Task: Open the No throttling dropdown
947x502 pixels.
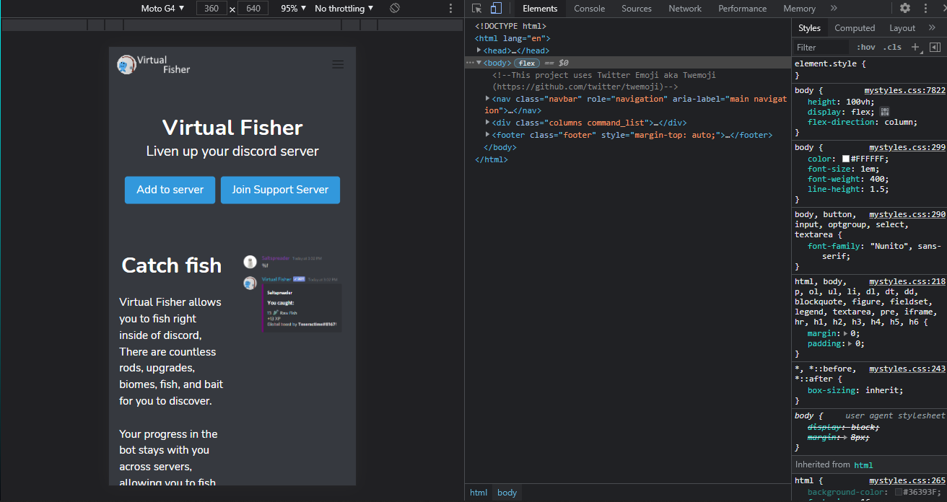Action: click(x=344, y=9)
